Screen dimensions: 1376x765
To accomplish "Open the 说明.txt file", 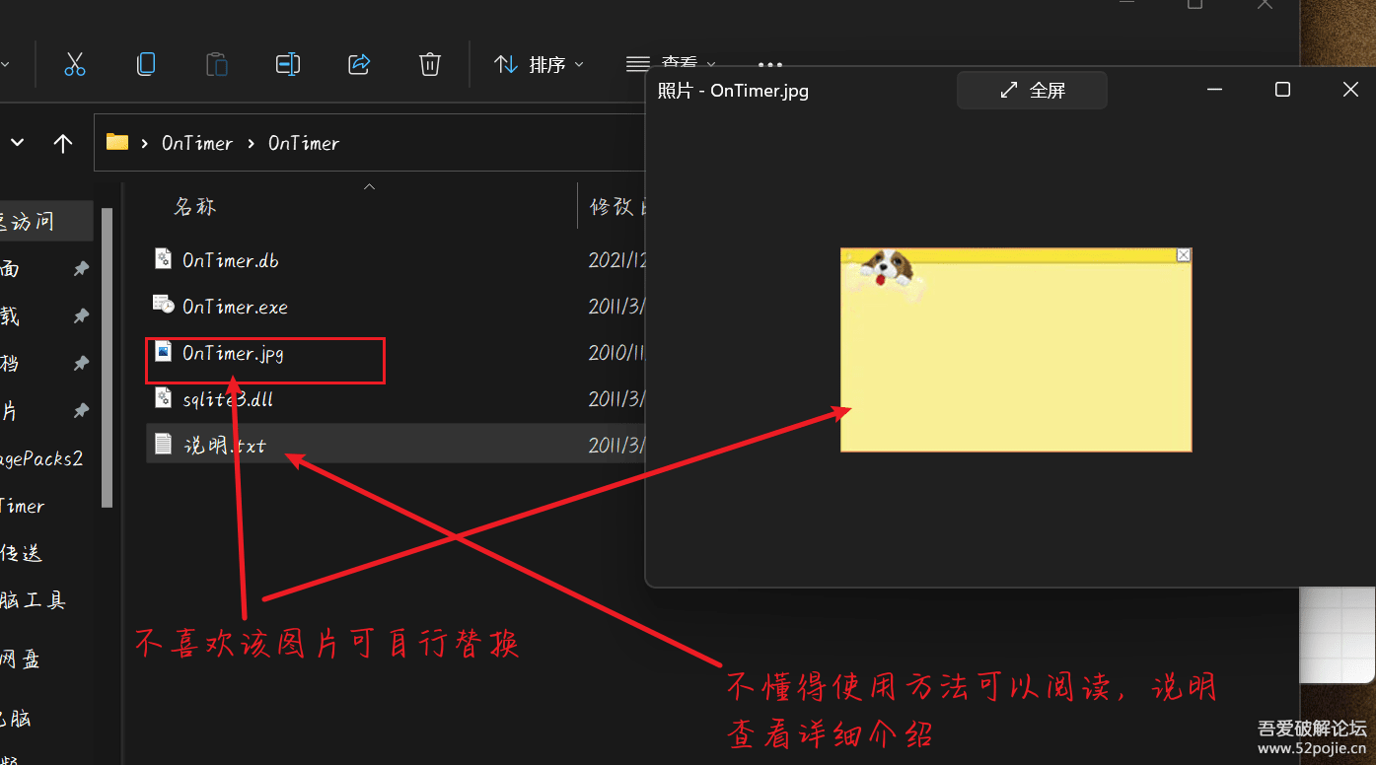I will click(225, 446).
